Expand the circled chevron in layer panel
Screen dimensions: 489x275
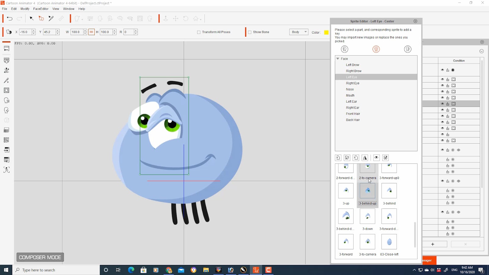tap(482, 51)
